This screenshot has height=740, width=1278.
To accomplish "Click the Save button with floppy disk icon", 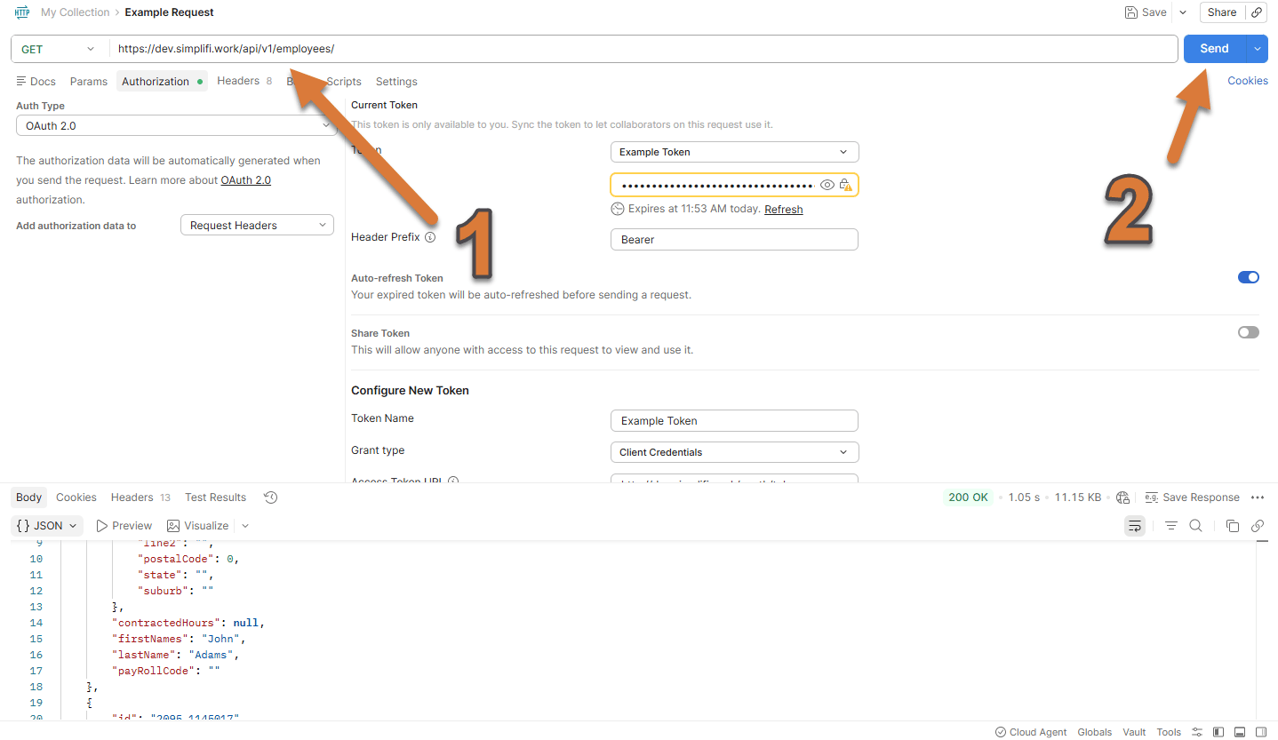I will pyautogui.click(x=1146, y=12).
